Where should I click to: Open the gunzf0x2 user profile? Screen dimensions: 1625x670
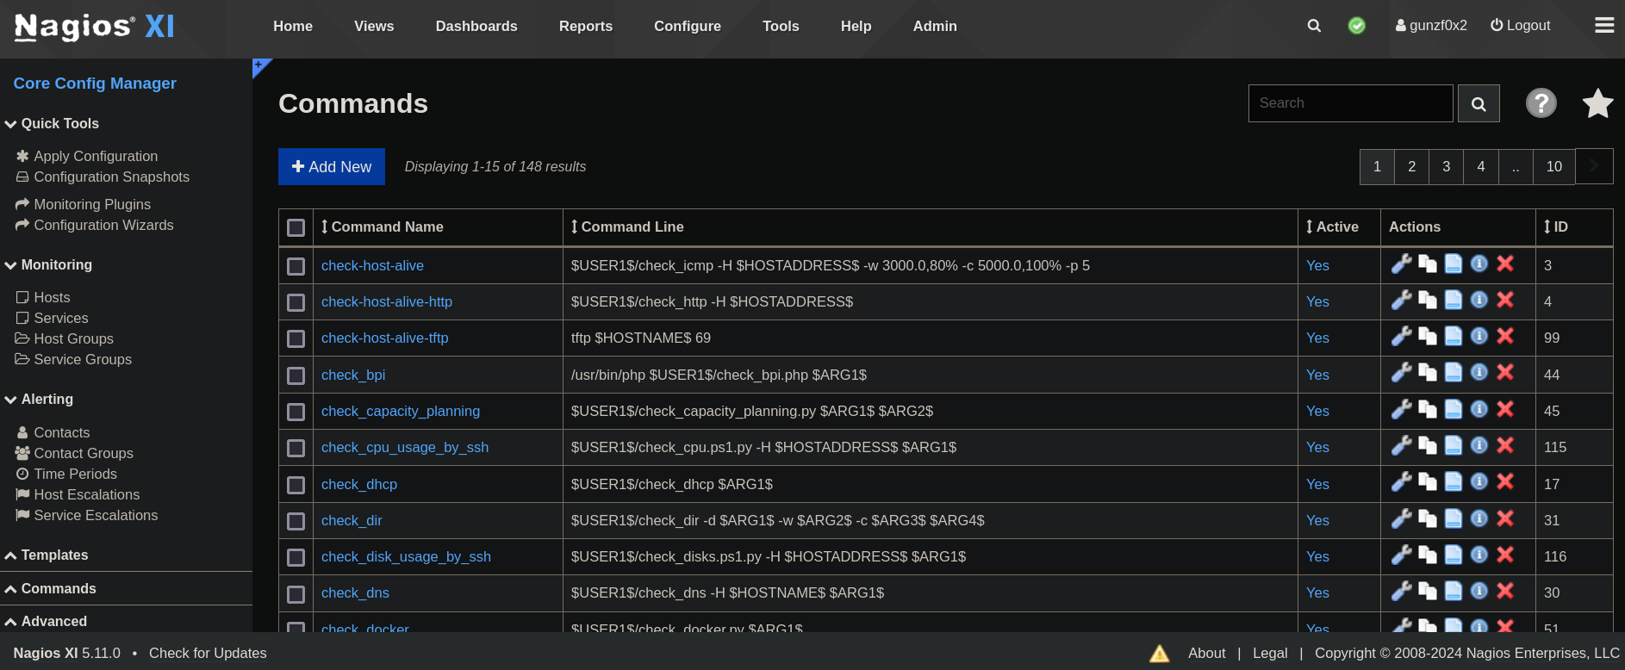coord(1431,26)
